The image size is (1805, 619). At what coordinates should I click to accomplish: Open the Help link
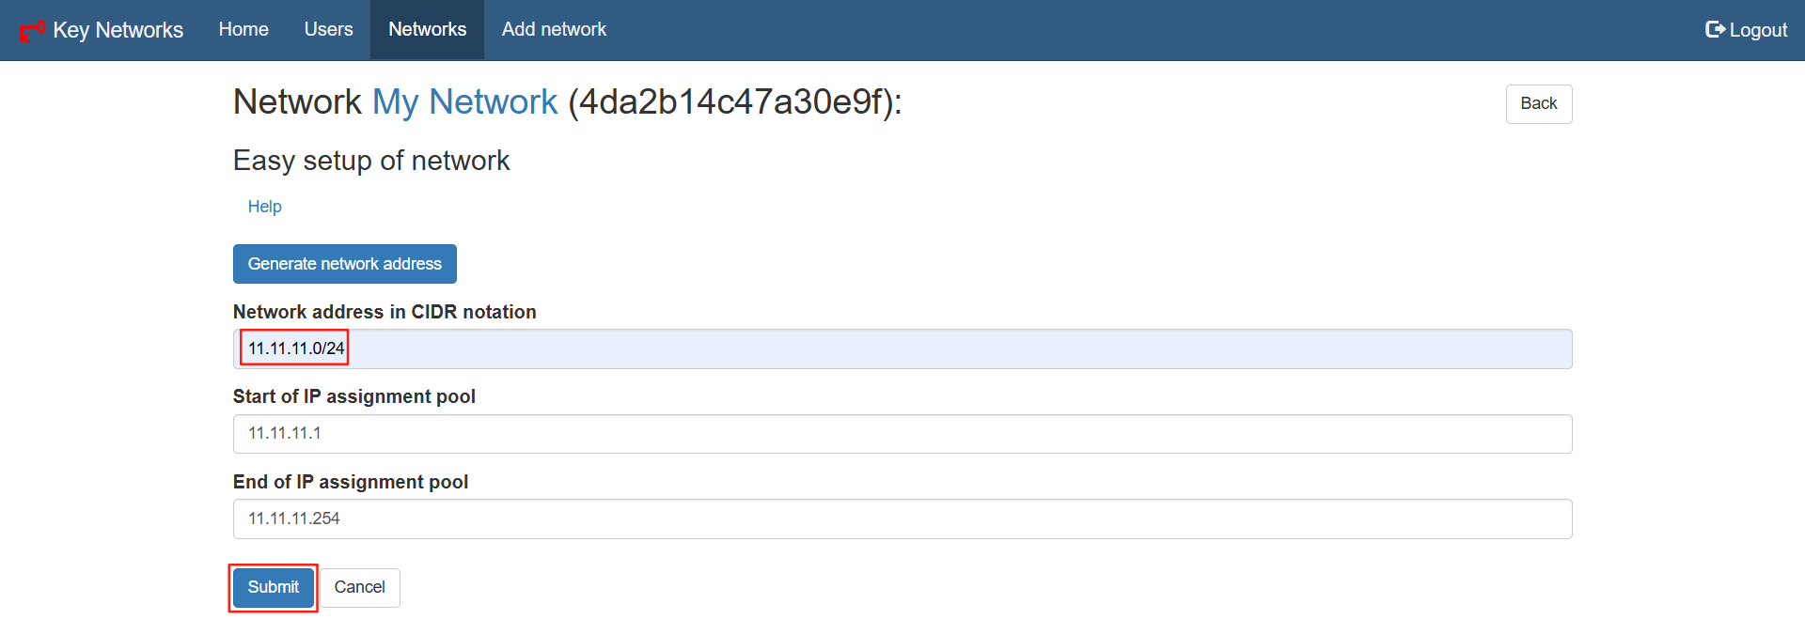pos(264,207)
